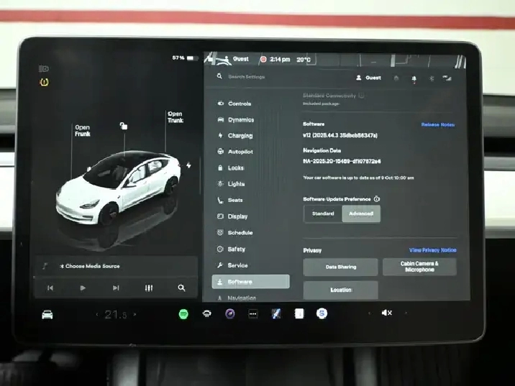Open the all apps three-dots icon

pyautogui.click(x=252, y=313)
